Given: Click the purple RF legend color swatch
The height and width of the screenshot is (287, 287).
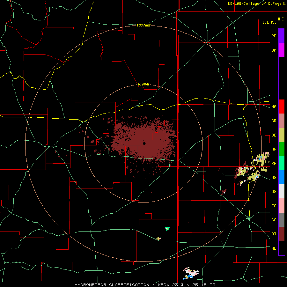Looking at the screenshot, I should pyautogui.click(x=282, y=36).
